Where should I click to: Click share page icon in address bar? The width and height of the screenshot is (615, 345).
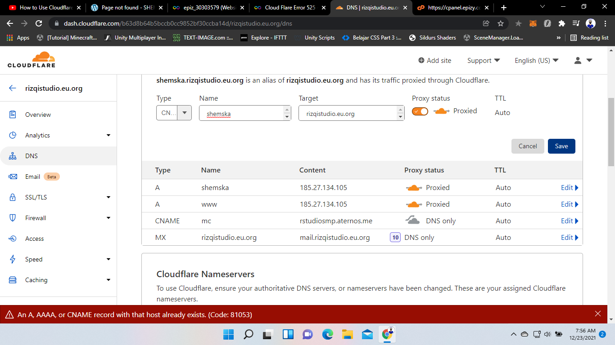coord(486,23)
